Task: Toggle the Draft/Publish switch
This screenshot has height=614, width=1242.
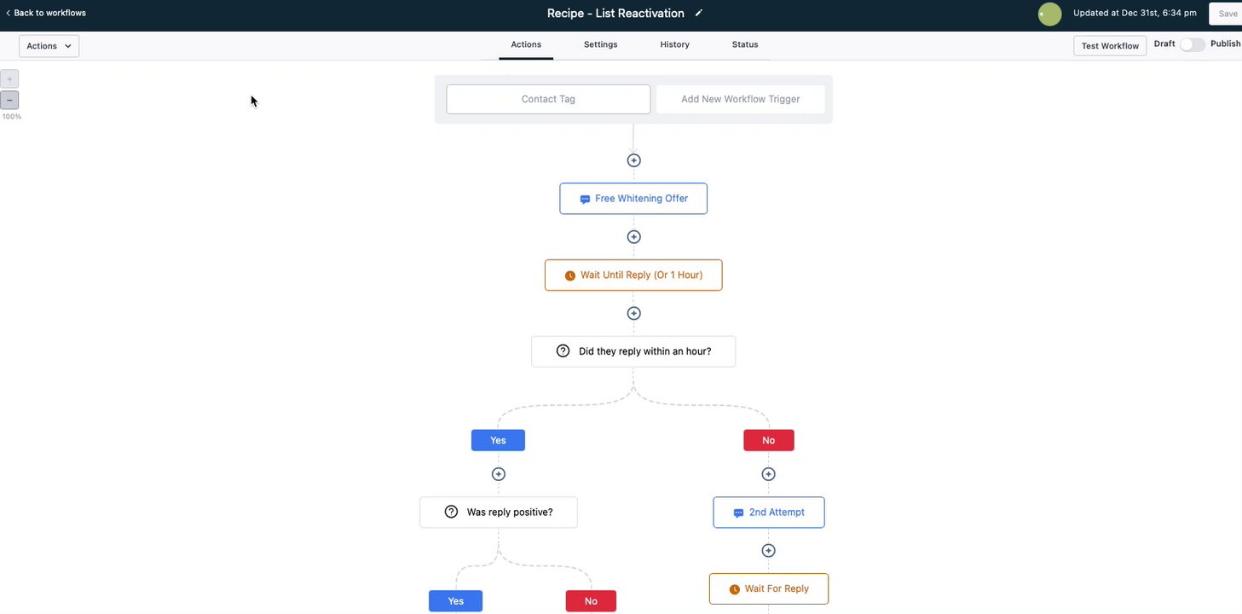Action: point(1192,44)
